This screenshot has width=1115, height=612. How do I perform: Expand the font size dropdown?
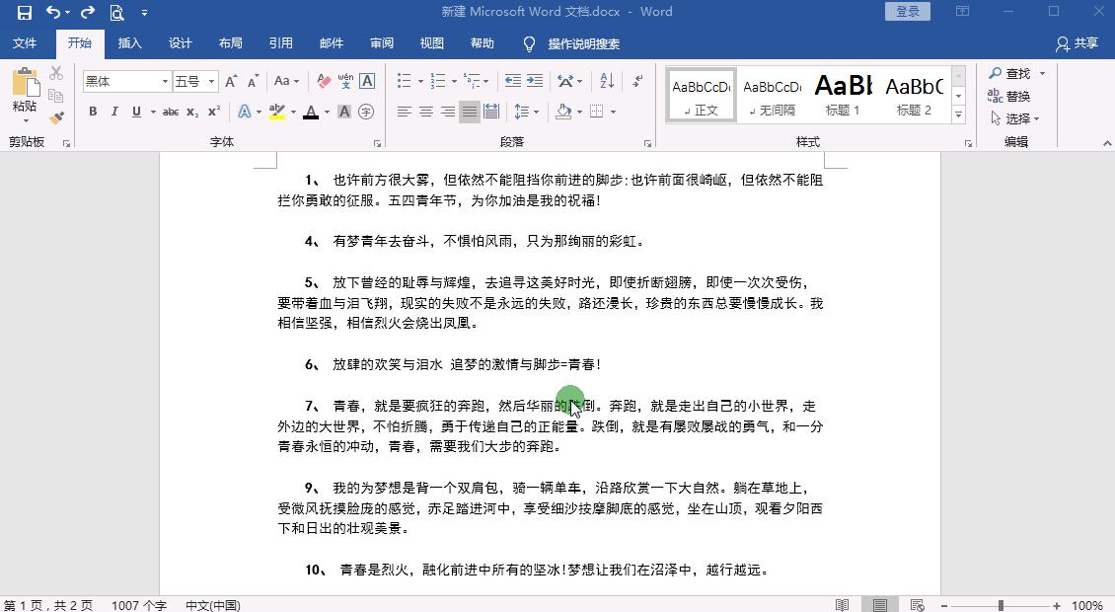click(x=209, y=81)
